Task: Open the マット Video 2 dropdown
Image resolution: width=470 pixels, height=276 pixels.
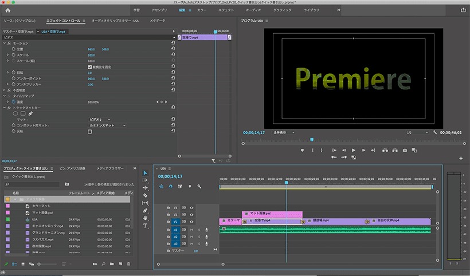Action: coord(100,120)
